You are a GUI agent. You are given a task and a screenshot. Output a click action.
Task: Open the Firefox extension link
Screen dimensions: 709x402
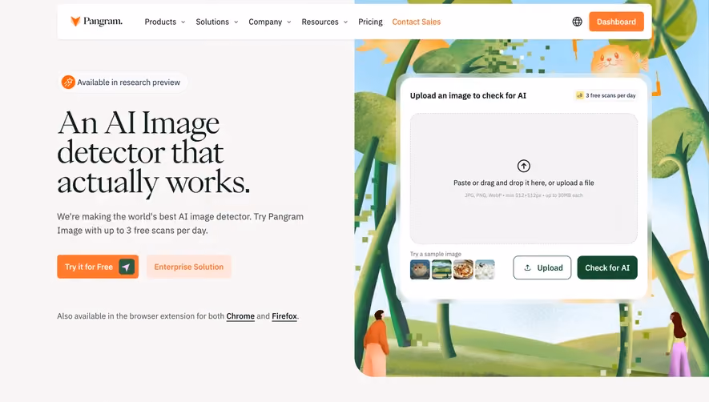(x=284, y=316)
